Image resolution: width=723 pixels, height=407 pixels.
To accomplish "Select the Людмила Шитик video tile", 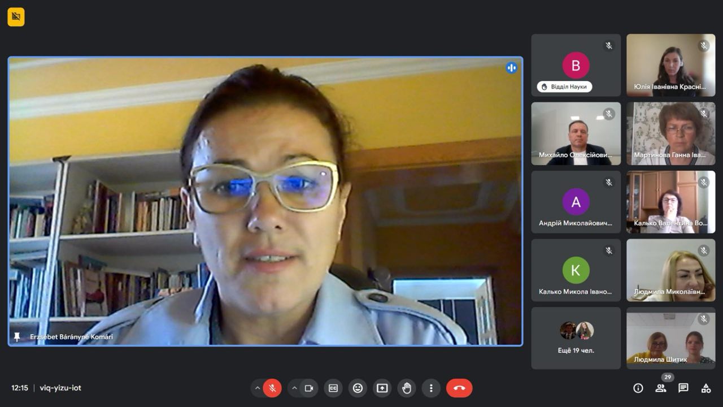I will pyautogui.click(x=670, y=338).
